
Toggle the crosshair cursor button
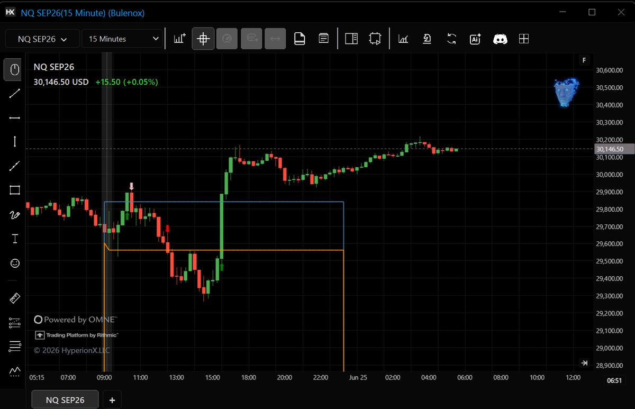point(203,39)
